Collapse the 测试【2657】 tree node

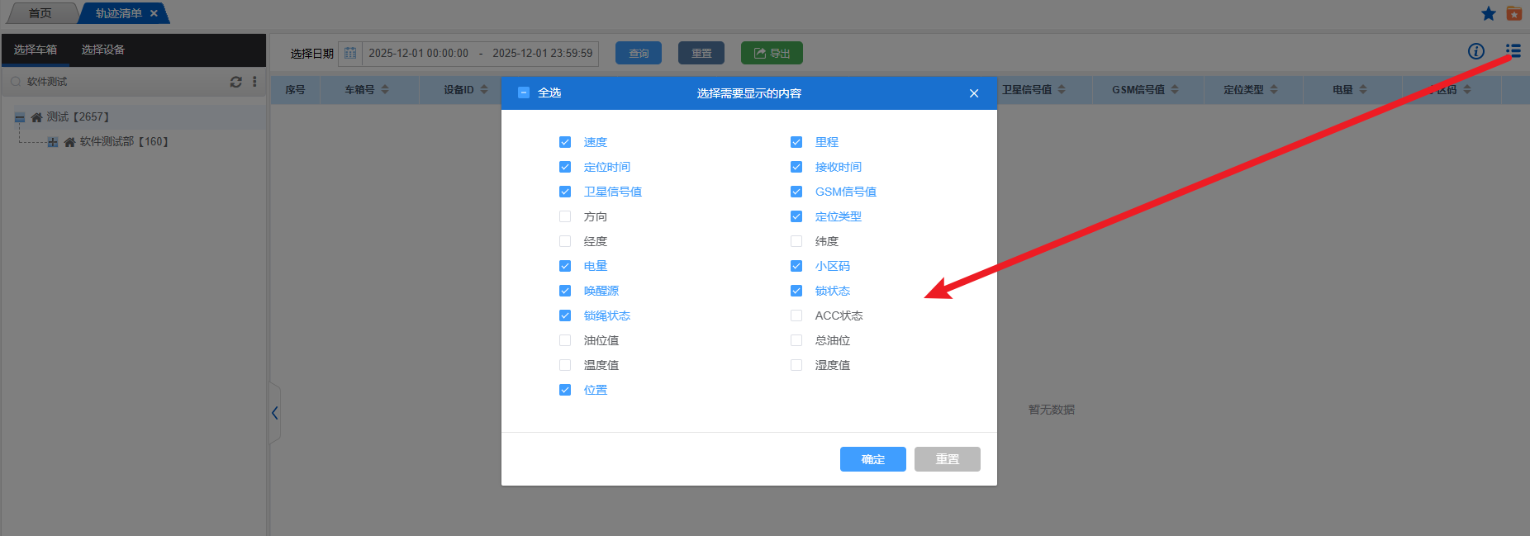pos(20,117)
